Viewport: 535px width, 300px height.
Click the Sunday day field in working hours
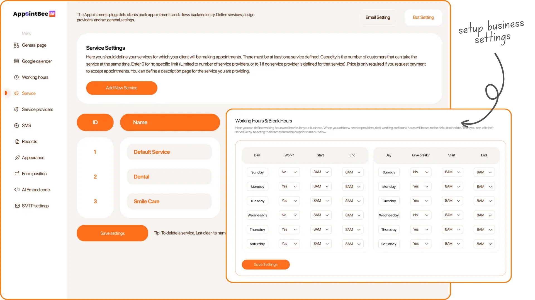pos(257,172)
